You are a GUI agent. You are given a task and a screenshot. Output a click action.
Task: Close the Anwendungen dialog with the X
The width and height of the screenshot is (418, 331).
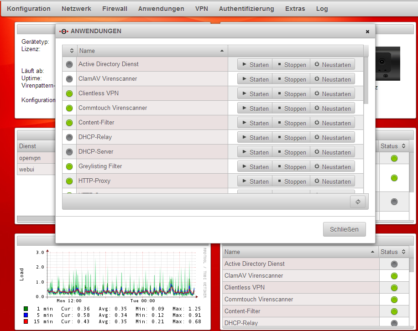[367, 31]
